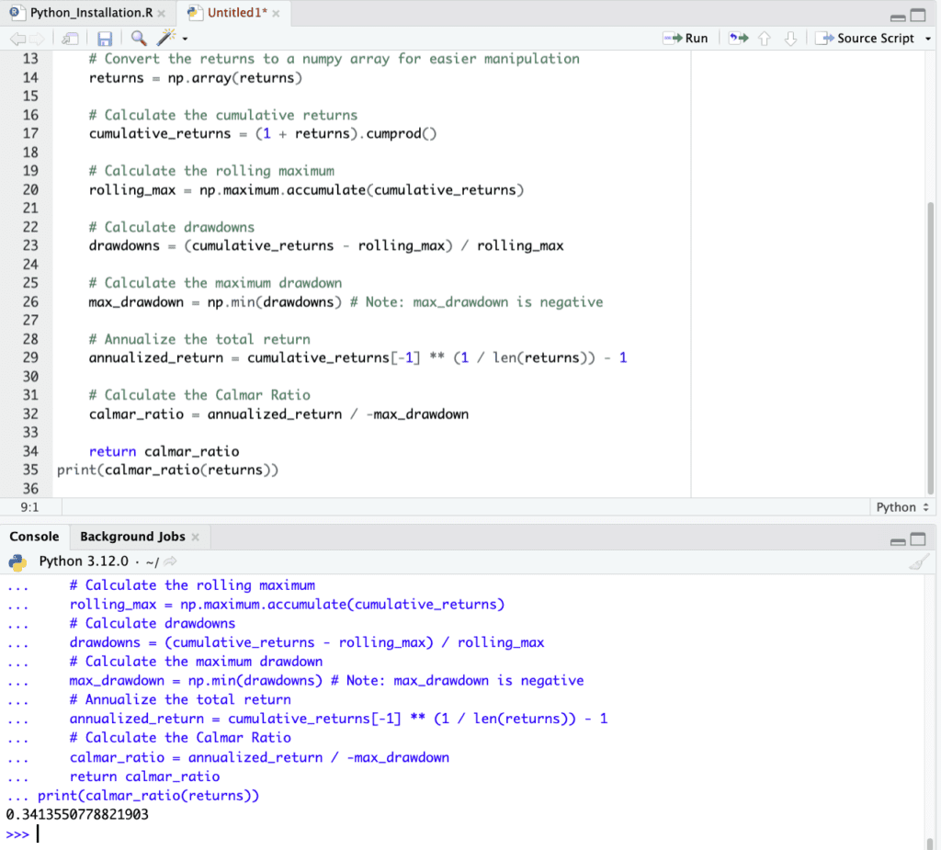This screenshot has width=941, height=850.
Task: Click the Source Script button
Action: point(866,39)
